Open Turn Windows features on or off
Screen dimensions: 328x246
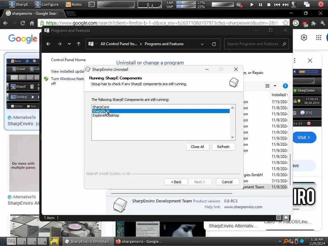pyautogui.click(x=68, y=81)
